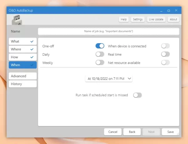Toggle Net resource available switch

(165, 63)
